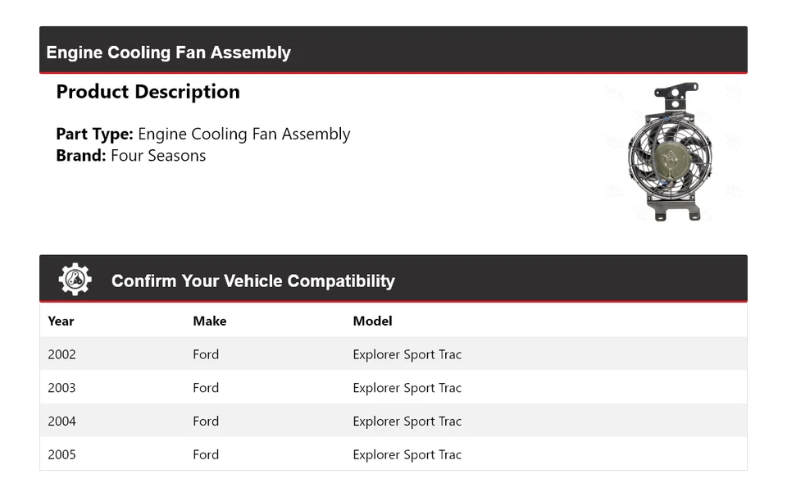Click the Part Type line
The image size is (787, 497).
point(202,134)
